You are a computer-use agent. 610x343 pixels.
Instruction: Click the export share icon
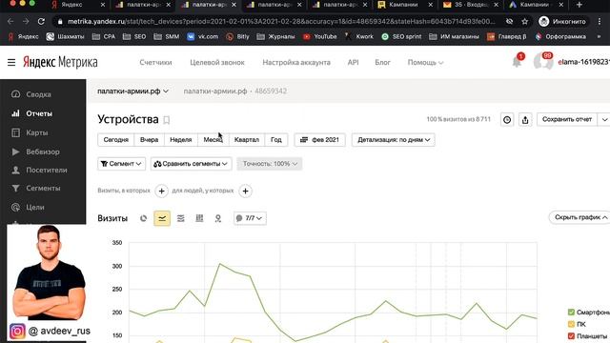click(x=525, y=119)
